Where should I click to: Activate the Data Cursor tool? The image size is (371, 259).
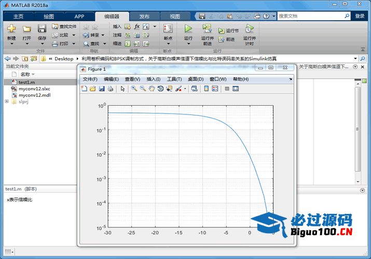pos(170,89)
